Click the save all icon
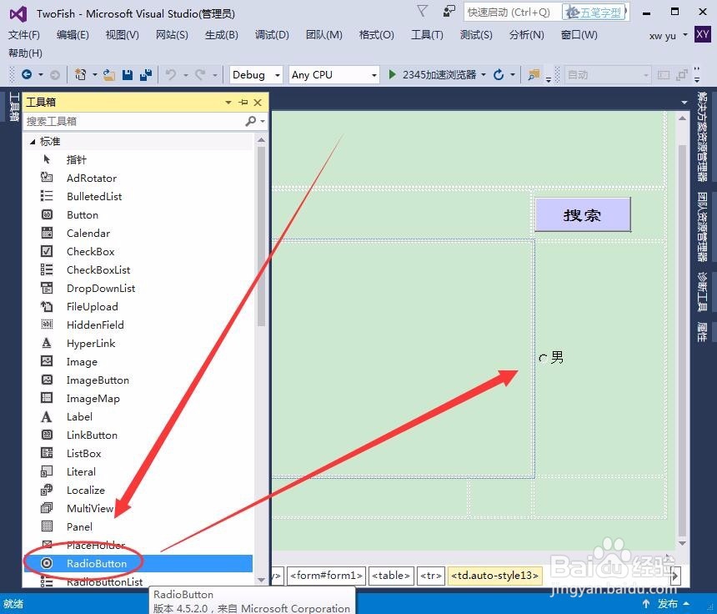Viewport: 717px width, 614px height. click(x=146, y=74)
